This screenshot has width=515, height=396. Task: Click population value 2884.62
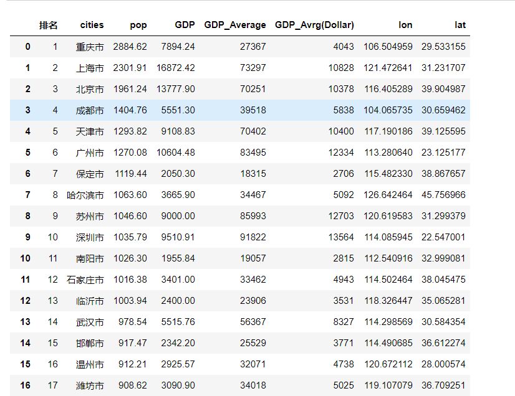[x=130, y=47]
